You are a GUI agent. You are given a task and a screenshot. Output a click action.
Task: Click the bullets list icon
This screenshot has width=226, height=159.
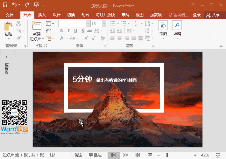[112, 24]
